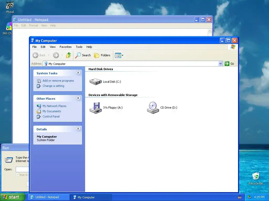Click the system tray network icon
269x201 pixels.
pos(250,197)
